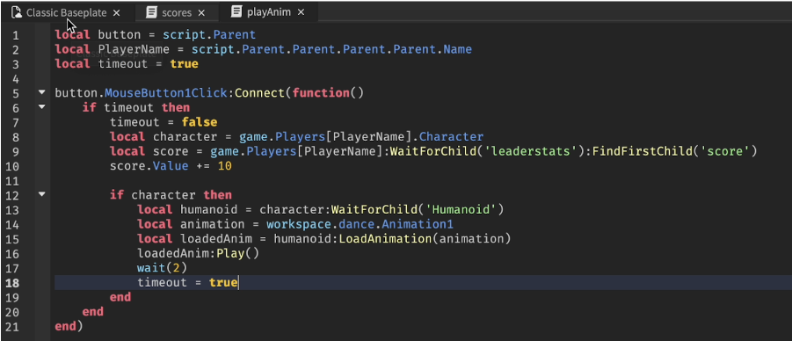
Task: Click line number 10 in the gutter
Action: (12, 166)
